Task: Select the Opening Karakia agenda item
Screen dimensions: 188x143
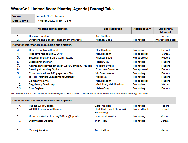Action: point(39,36)
